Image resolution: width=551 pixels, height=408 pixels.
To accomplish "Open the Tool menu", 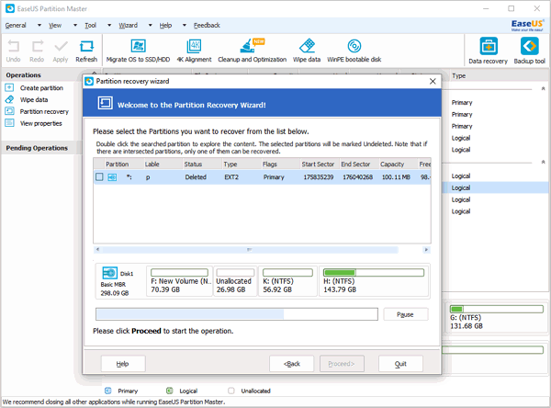I will pos(90,26).
